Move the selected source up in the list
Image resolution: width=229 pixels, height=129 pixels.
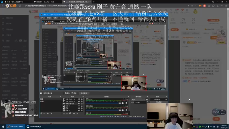[x=74, y=113]
